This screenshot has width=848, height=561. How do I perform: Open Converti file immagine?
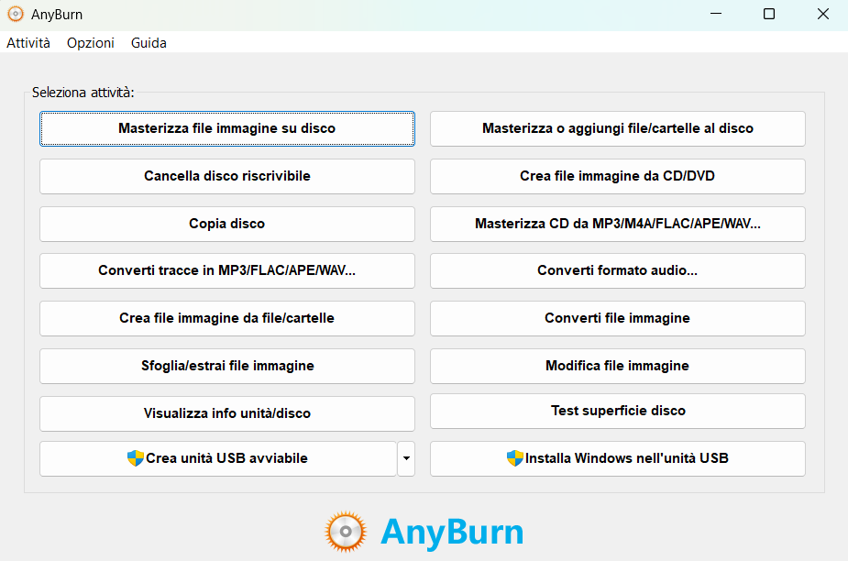(618, 319)
